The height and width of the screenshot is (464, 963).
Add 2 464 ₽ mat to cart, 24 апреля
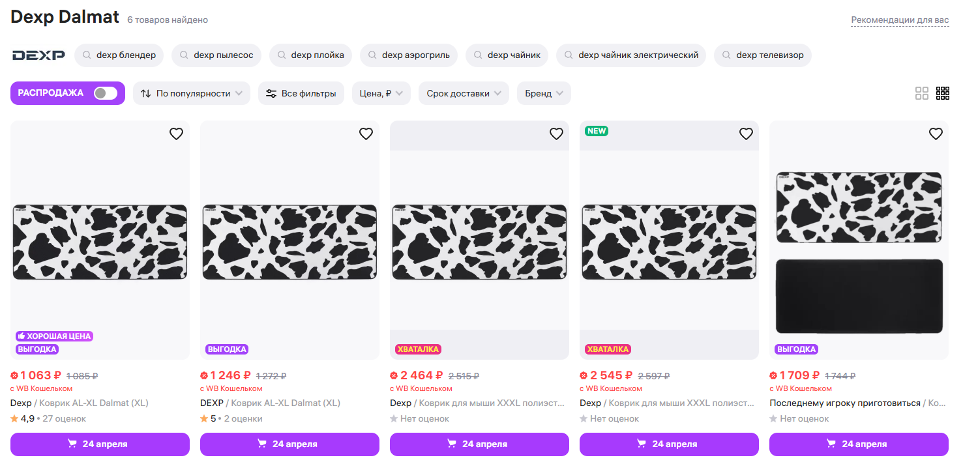(479, 444)
